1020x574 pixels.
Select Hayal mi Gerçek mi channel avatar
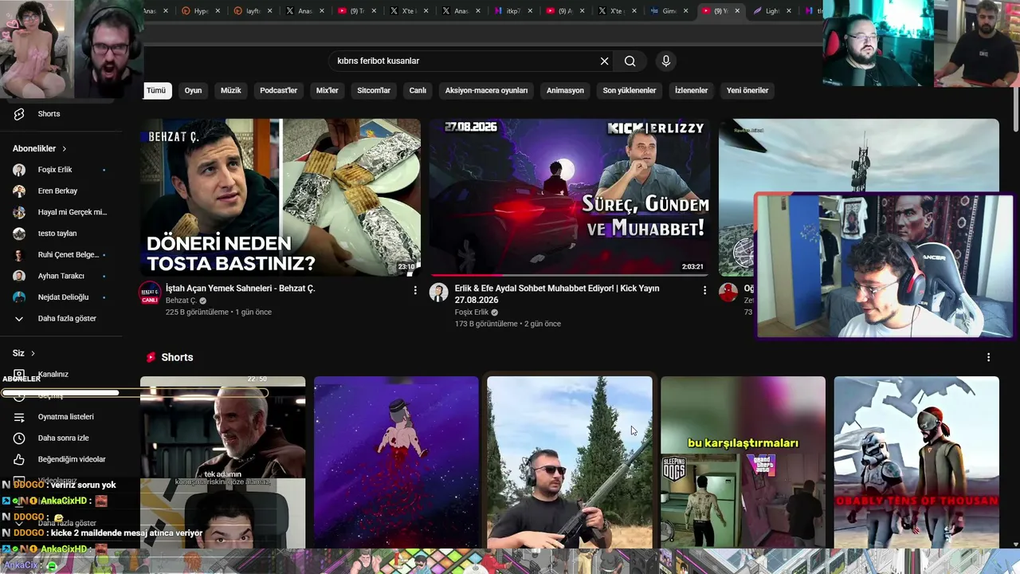coord(19,212)
